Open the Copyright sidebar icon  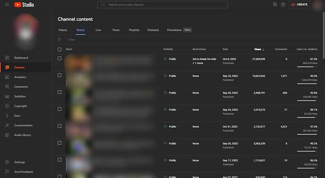click(x=7, y=106)
